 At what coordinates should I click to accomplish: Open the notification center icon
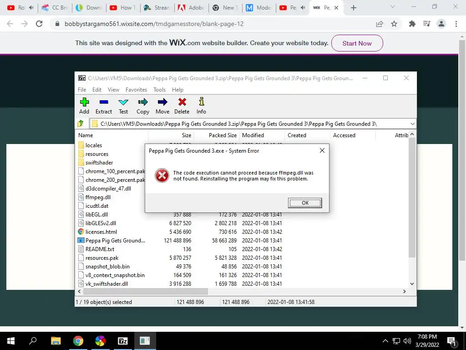point(452,341)
